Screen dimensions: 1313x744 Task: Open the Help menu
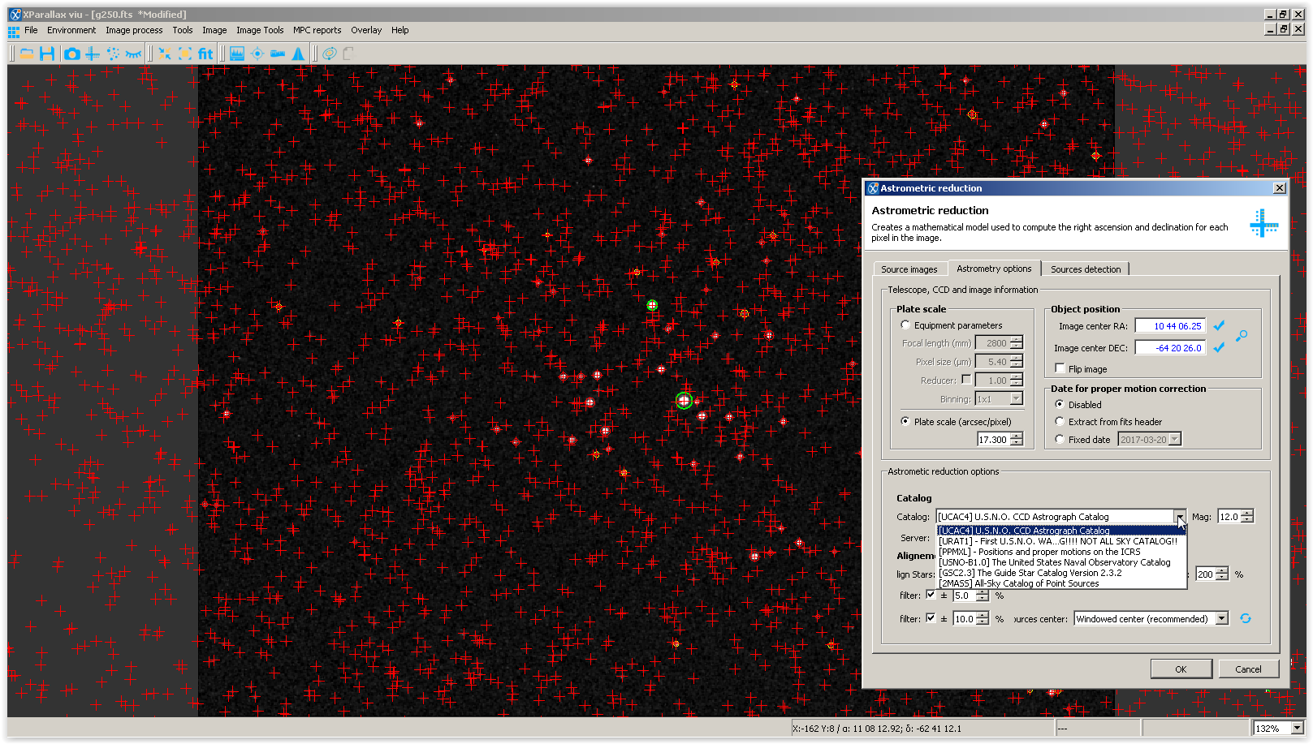[400, 30]
